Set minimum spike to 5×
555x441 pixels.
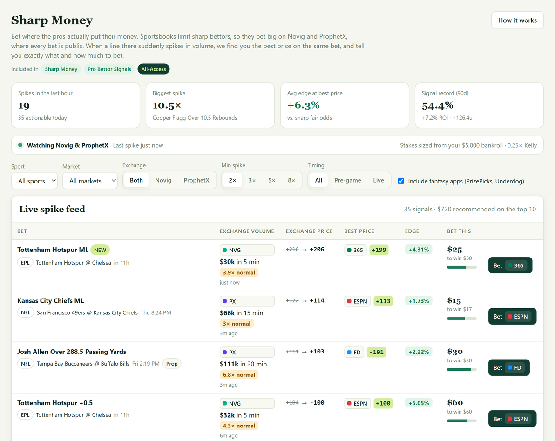coord(271,180)
